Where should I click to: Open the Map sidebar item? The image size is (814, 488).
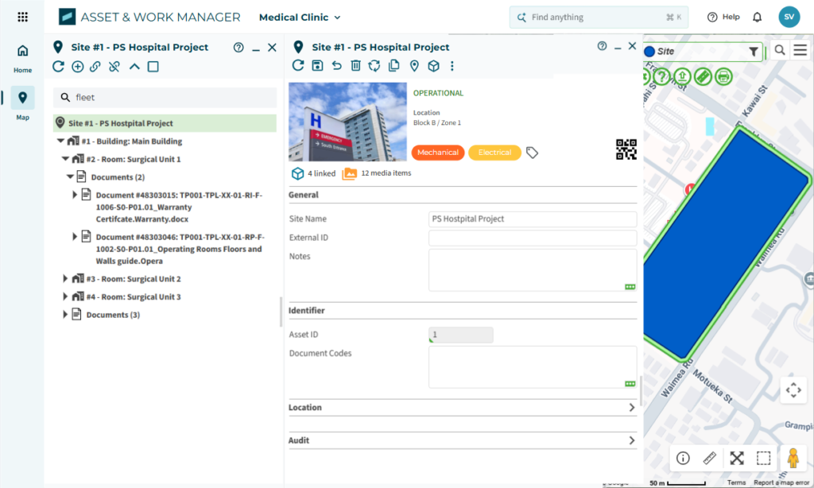pos(22,104)
